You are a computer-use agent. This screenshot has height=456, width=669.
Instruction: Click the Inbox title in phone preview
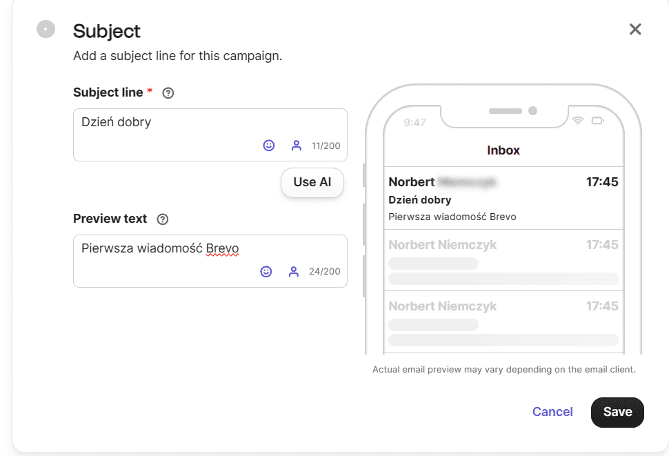click(x=503, y=150)
